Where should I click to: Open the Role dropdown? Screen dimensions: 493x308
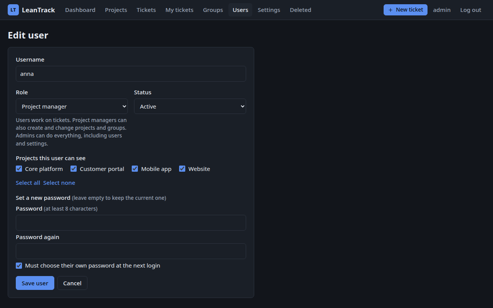click(x=72, y=106)
